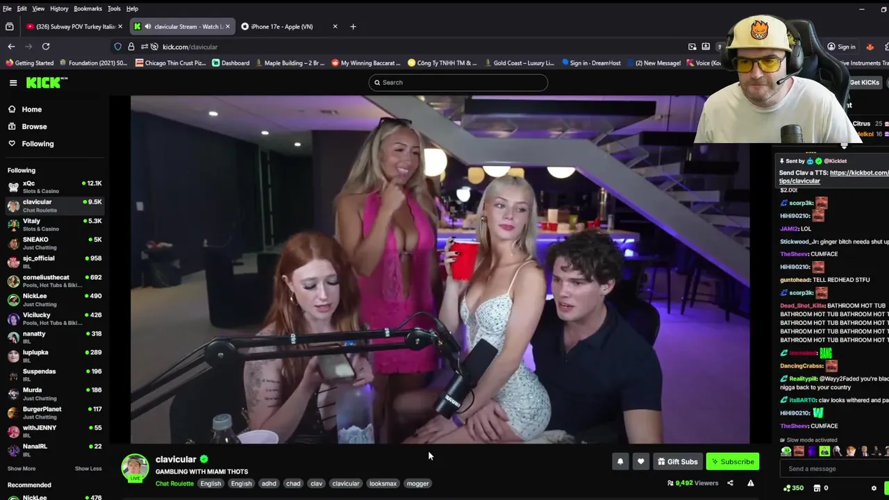Click the Kick search field
The height and width of the screenshot is (500, 889).
458,83
